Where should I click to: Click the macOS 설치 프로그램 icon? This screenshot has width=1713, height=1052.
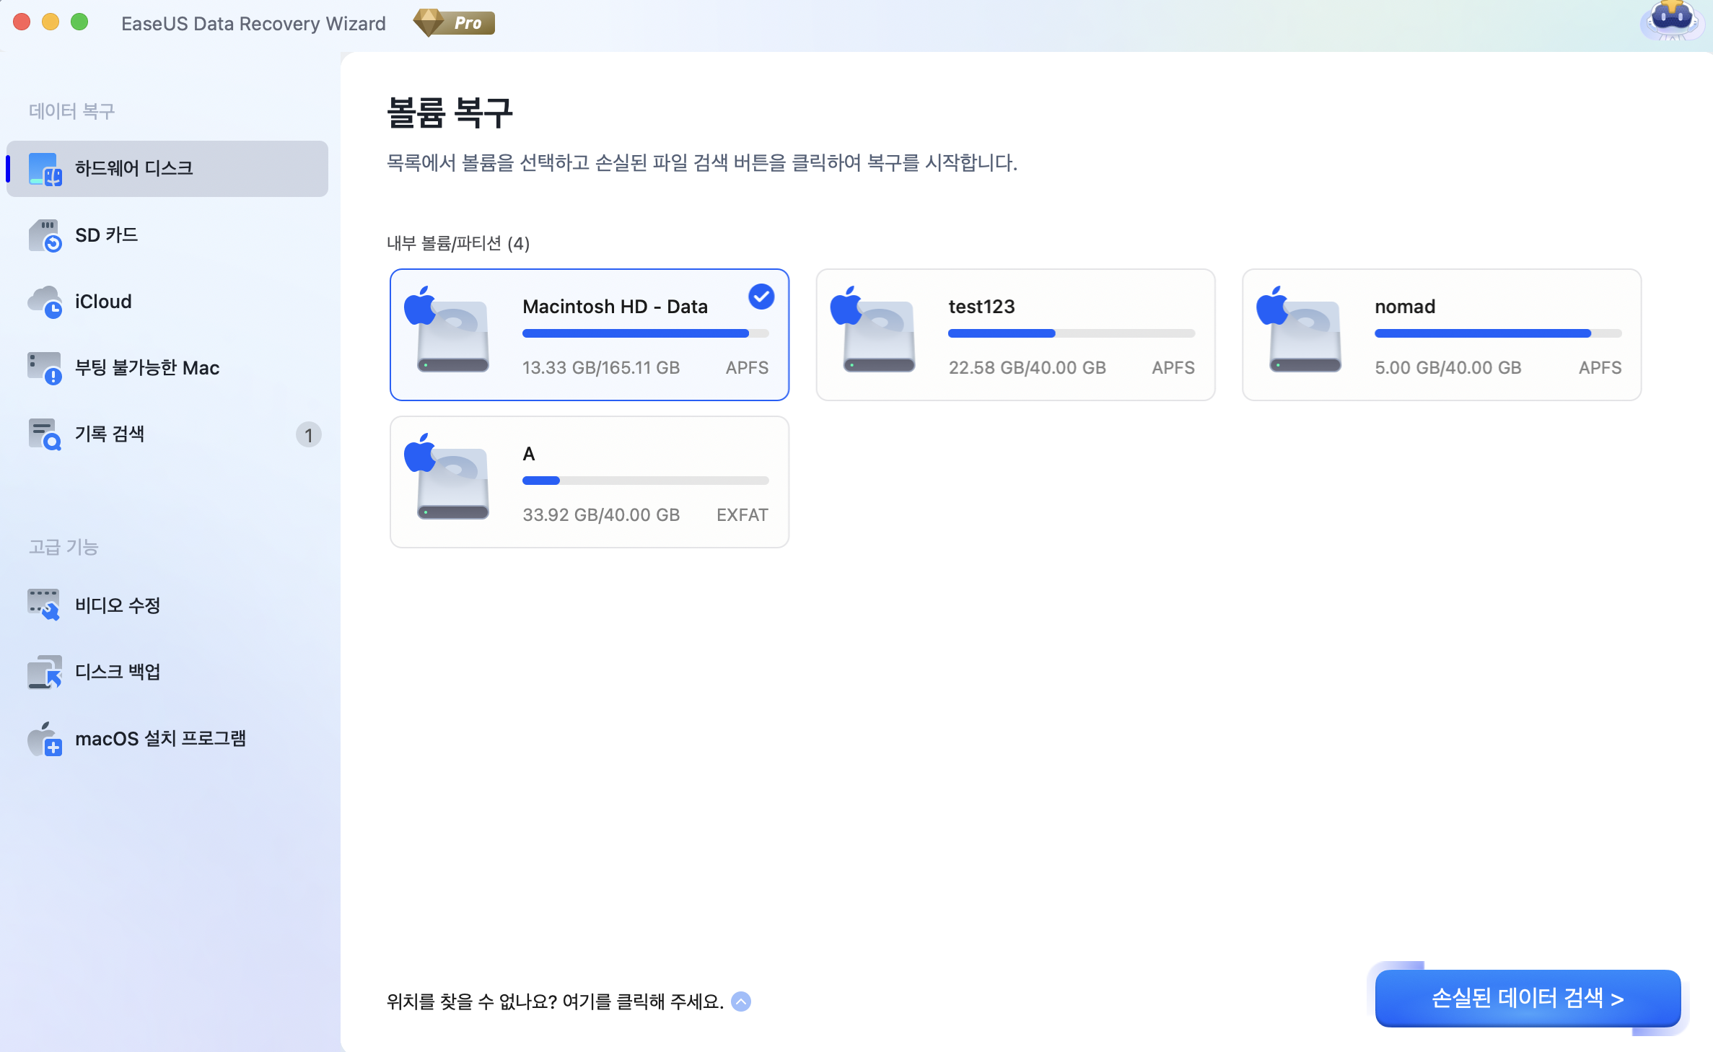(45, 739)
